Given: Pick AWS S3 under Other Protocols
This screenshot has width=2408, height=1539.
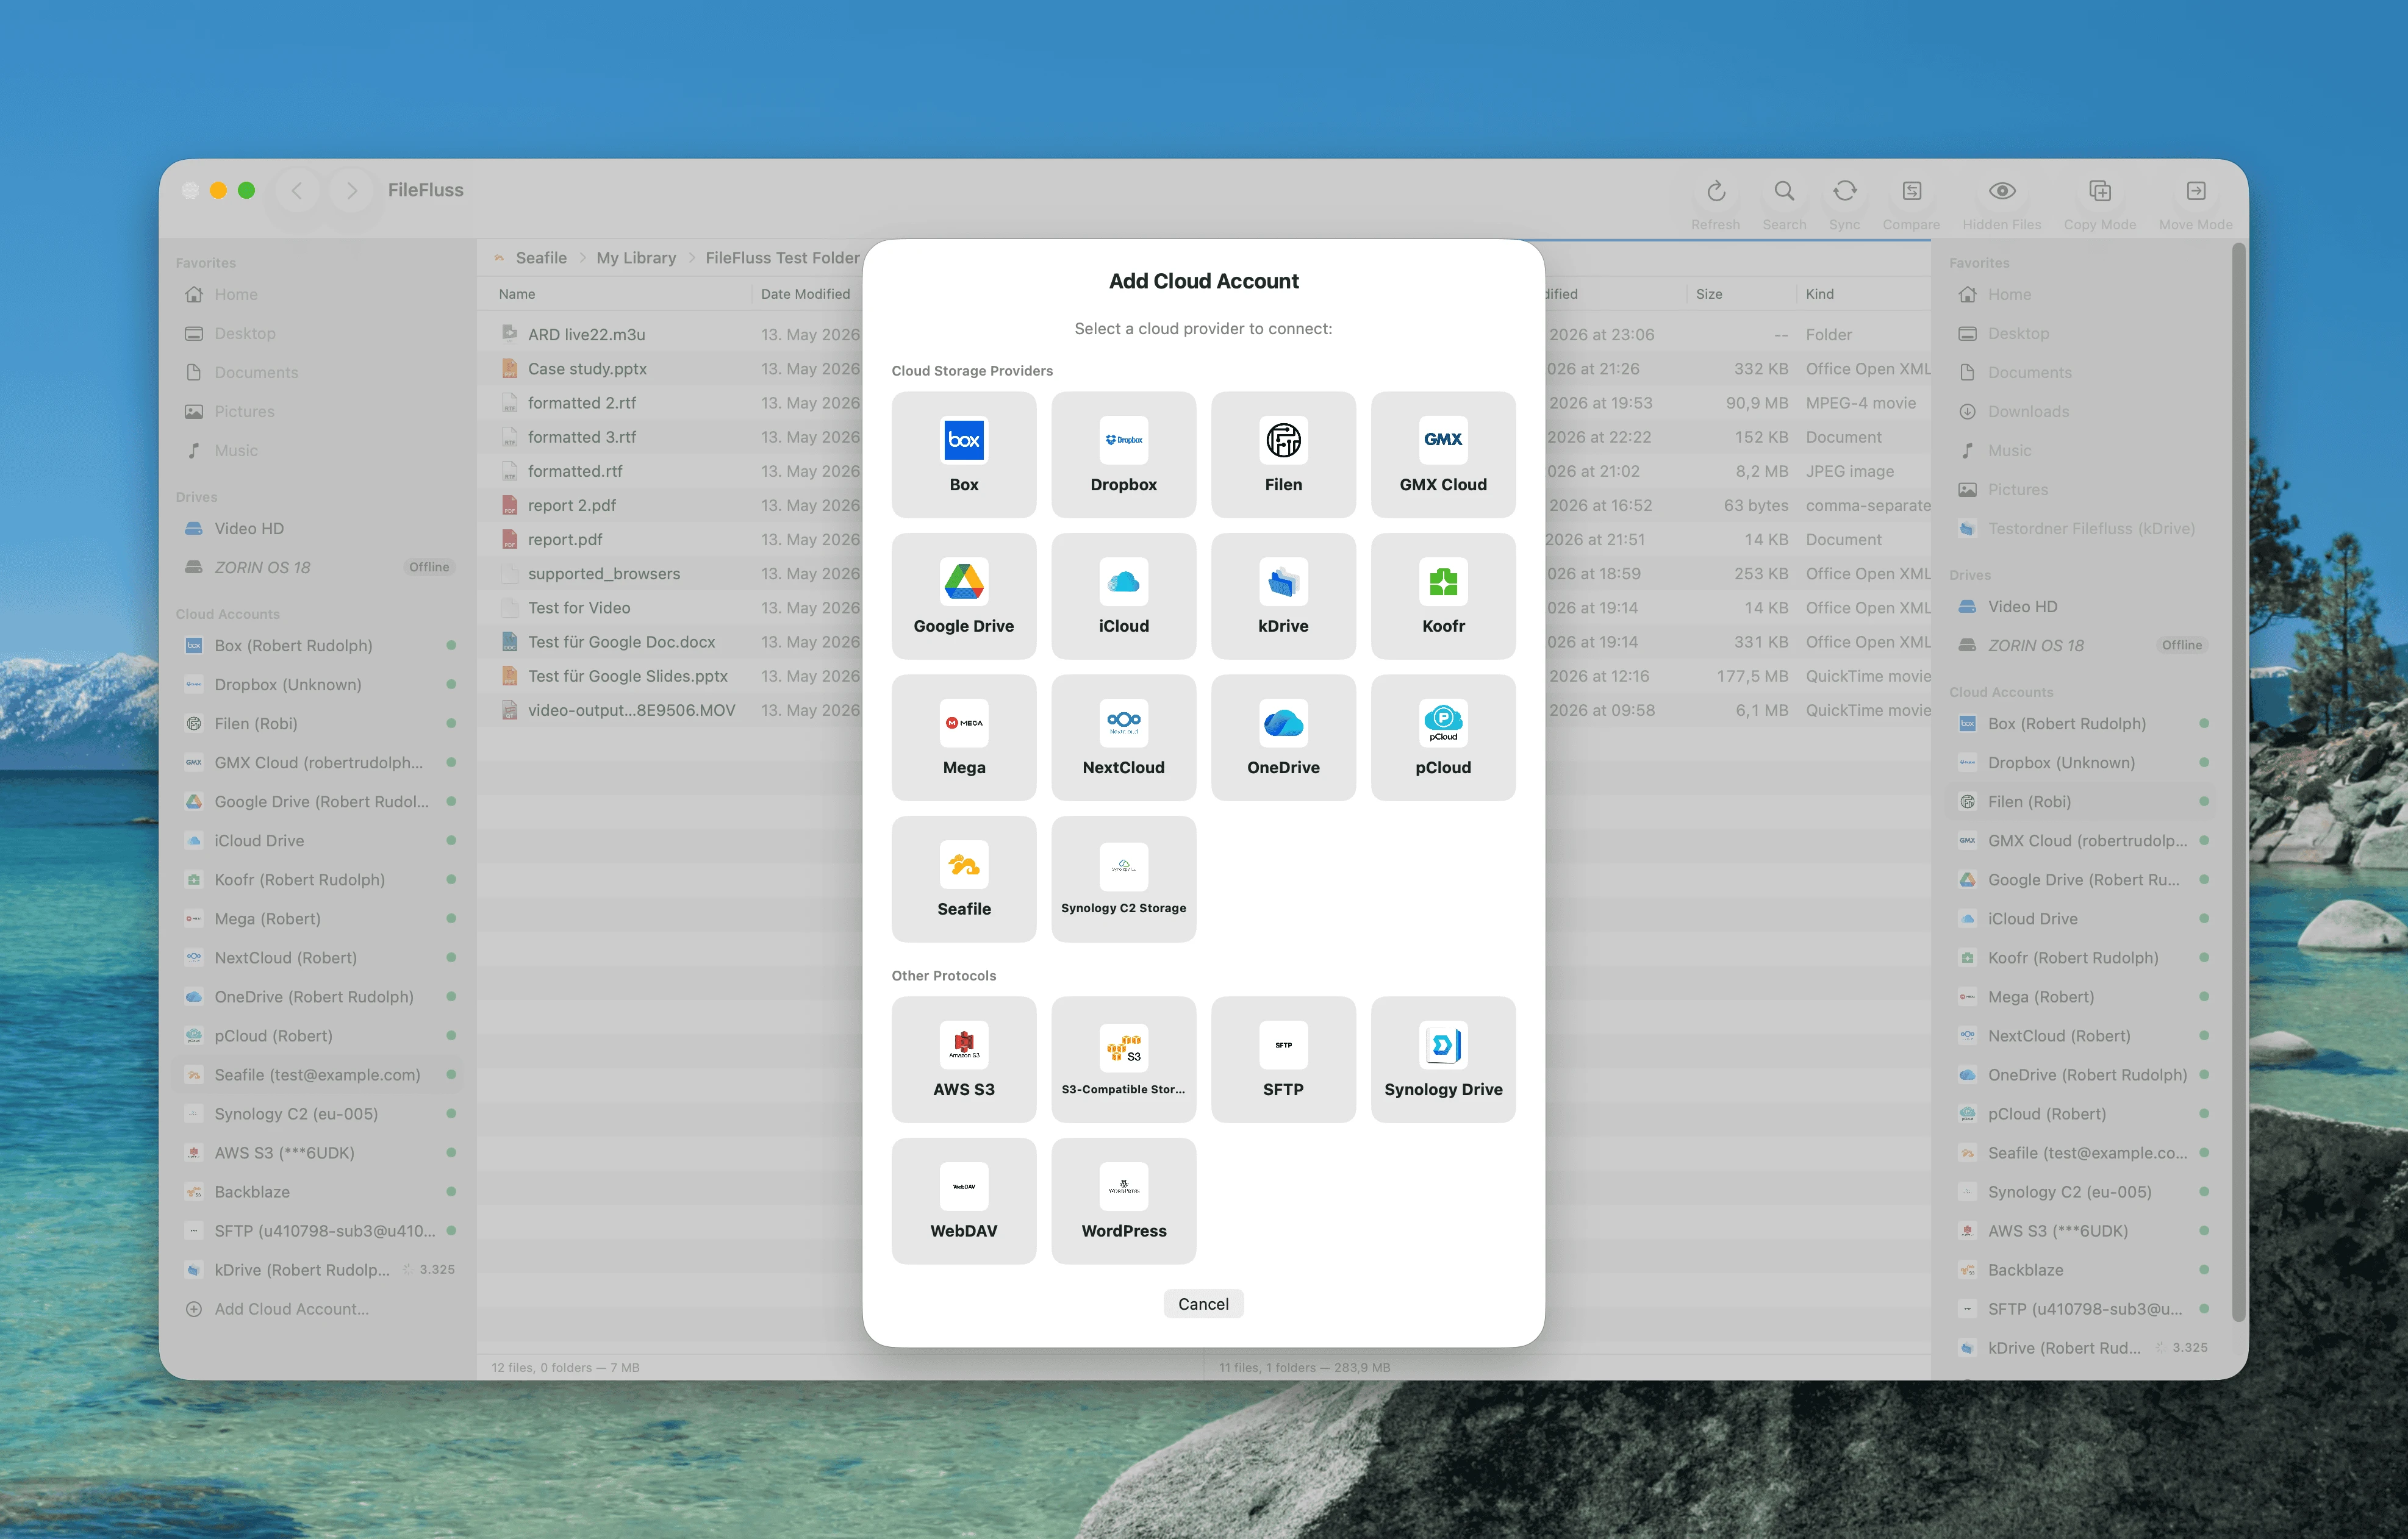Looking at the screenshot, I should 963,1059.
